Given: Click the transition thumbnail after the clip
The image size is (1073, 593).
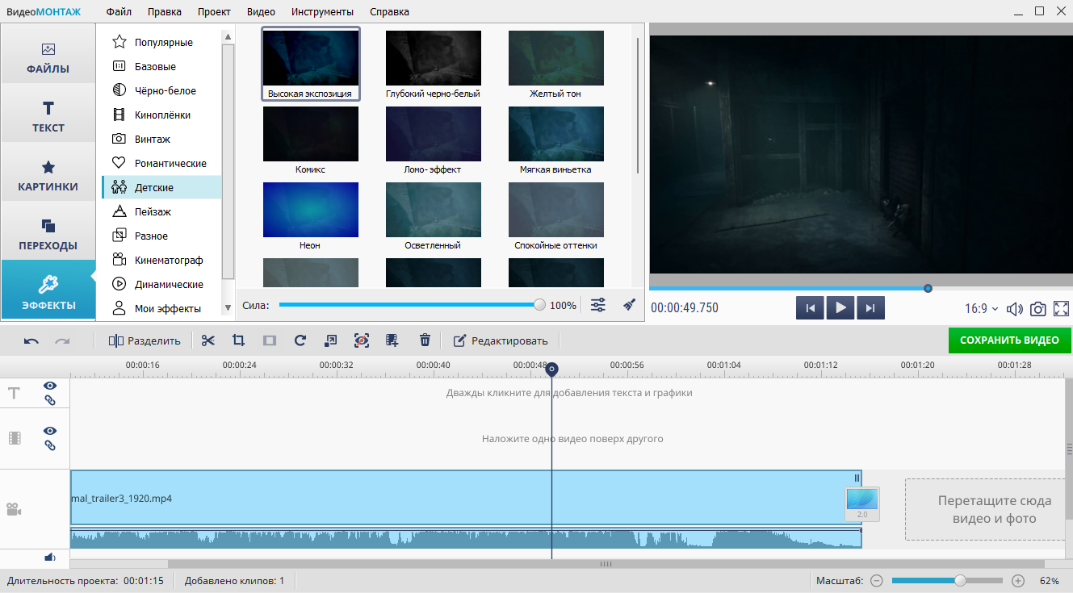Looking at the screenshot, I should (x=861, y=504).
